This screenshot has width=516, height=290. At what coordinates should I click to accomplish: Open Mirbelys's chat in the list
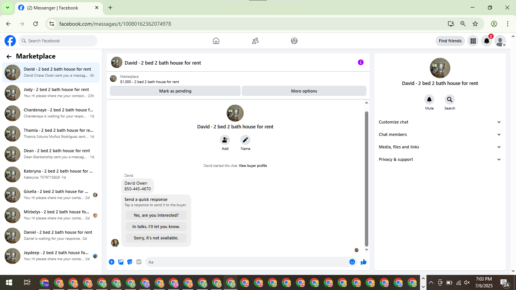(51, 215)
